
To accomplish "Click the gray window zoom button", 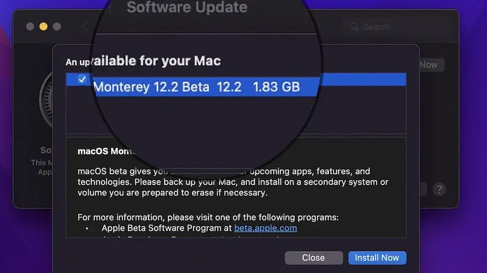I will click(57, 26).
